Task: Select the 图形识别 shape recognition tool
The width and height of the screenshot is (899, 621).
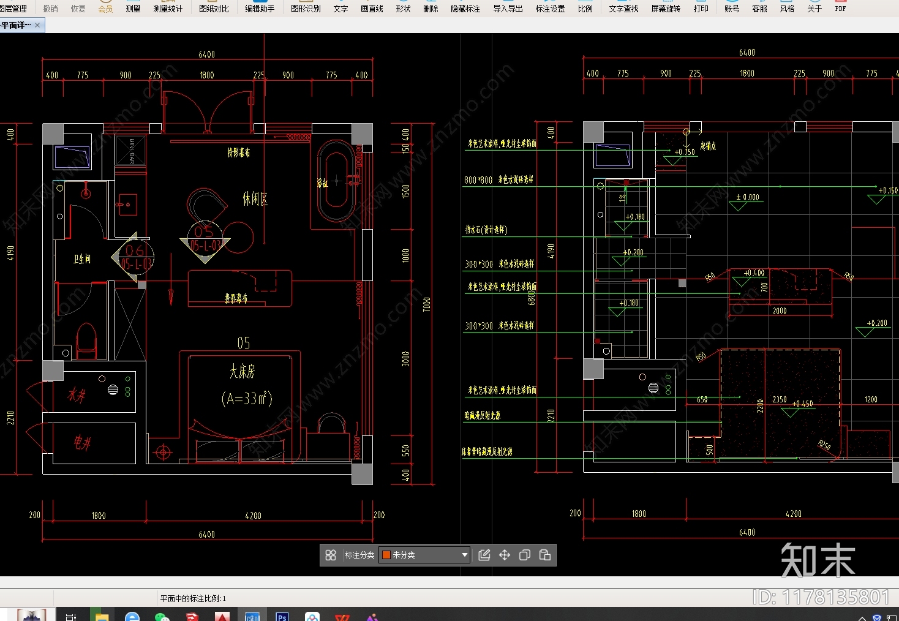Action: pos(306,9)
